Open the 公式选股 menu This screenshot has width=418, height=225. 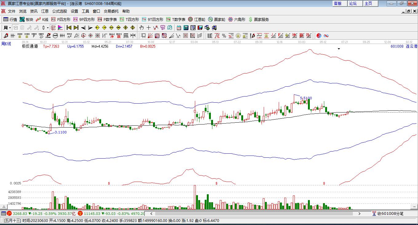pos(59,11)
